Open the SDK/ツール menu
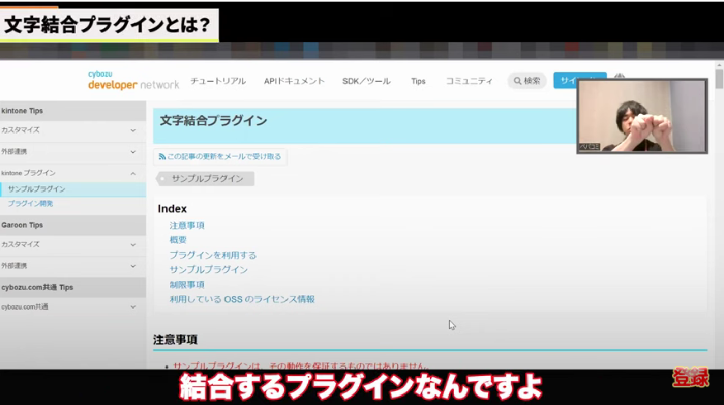Image resolution: width=724 pixels, height=405 pixels. coord(367,81)
